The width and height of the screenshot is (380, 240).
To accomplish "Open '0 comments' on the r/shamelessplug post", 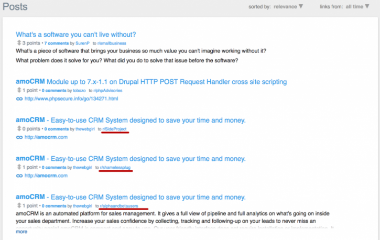I will [x=54, y=168].
